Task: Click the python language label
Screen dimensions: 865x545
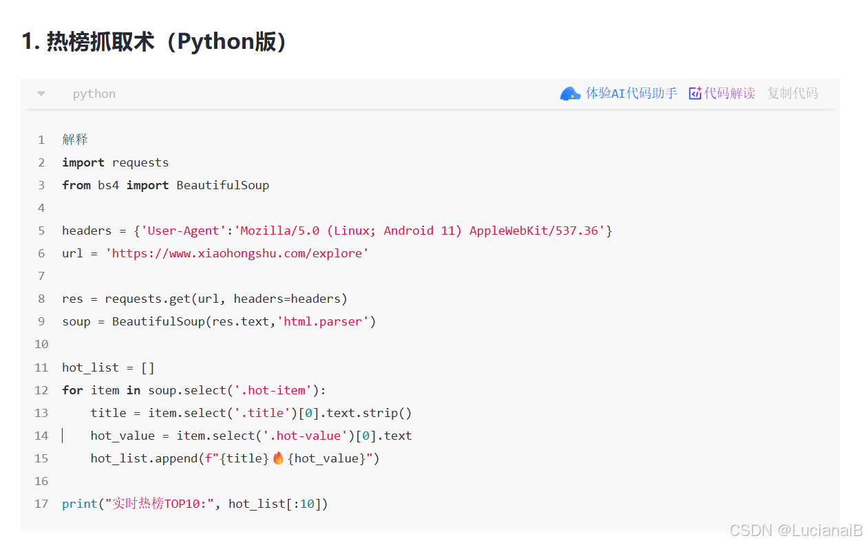Action: 94,94
